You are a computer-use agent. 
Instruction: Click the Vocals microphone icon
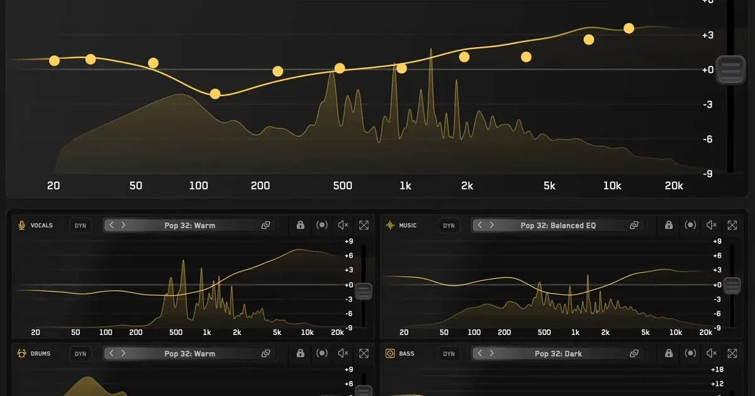point(22,225)
